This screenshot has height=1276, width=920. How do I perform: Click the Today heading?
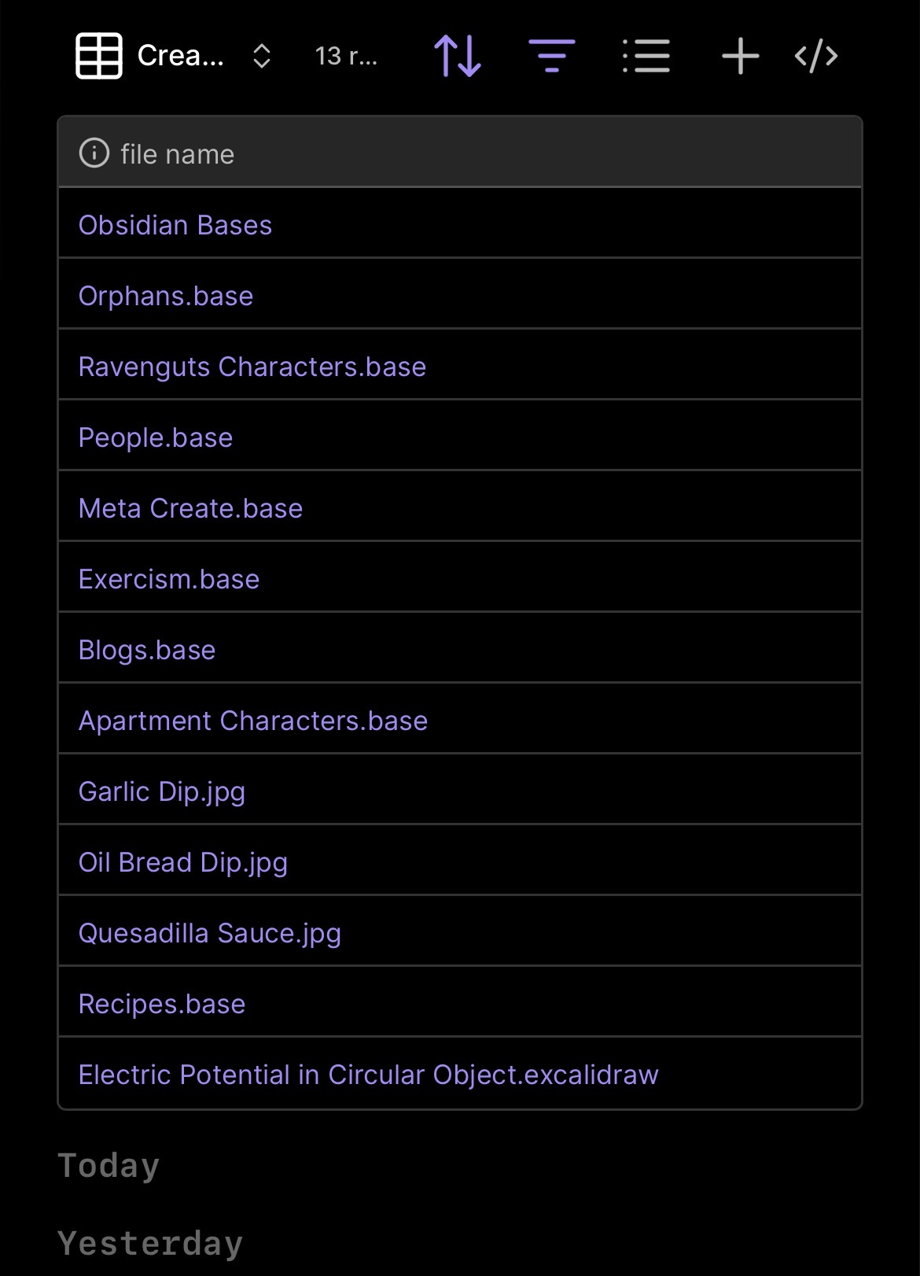pyautogui.click(x=109, y=1165)
